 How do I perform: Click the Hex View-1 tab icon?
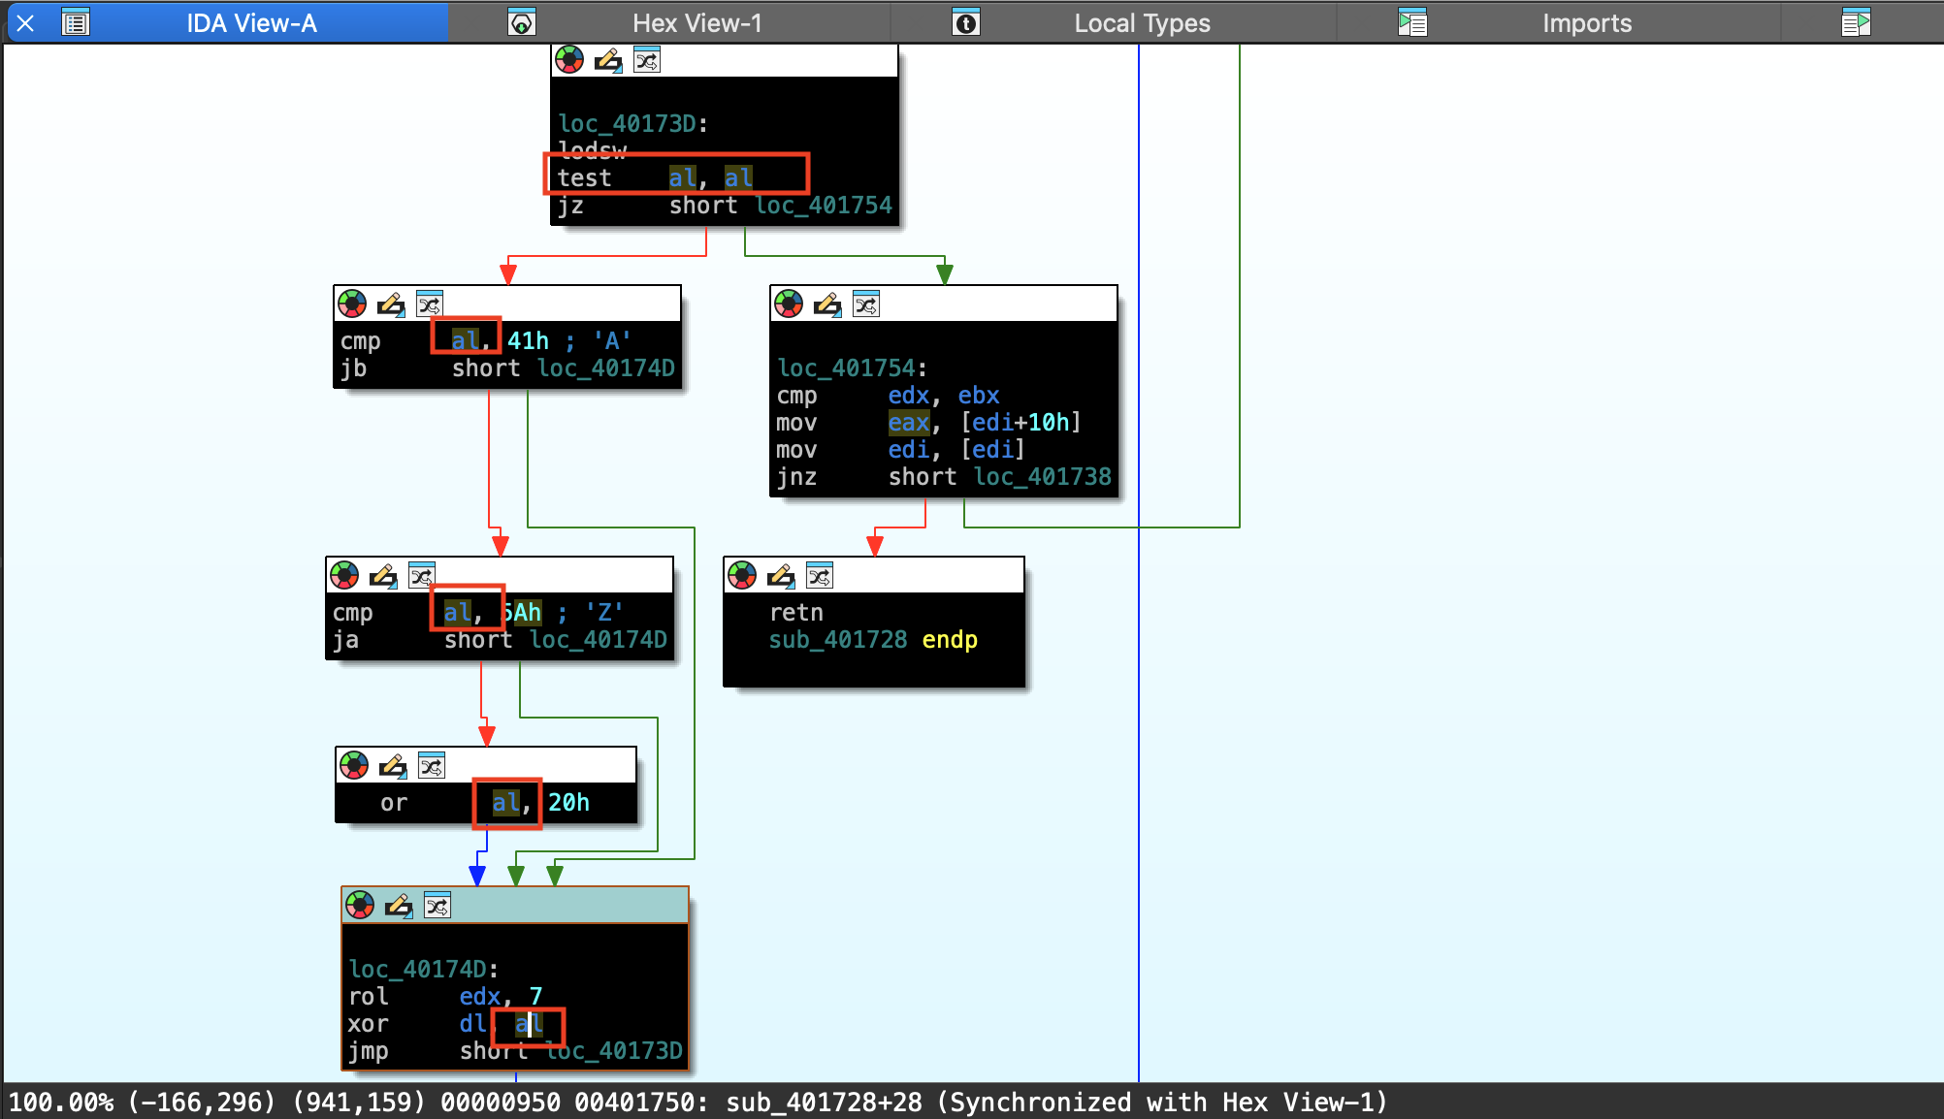coord(522,22)
